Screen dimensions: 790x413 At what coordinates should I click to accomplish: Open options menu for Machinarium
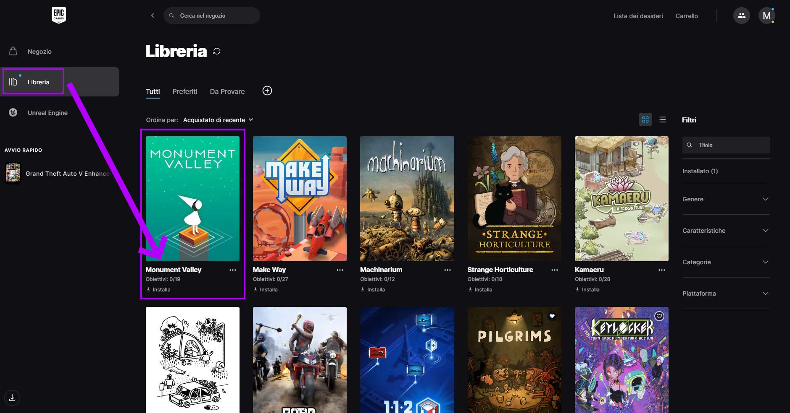448,270
